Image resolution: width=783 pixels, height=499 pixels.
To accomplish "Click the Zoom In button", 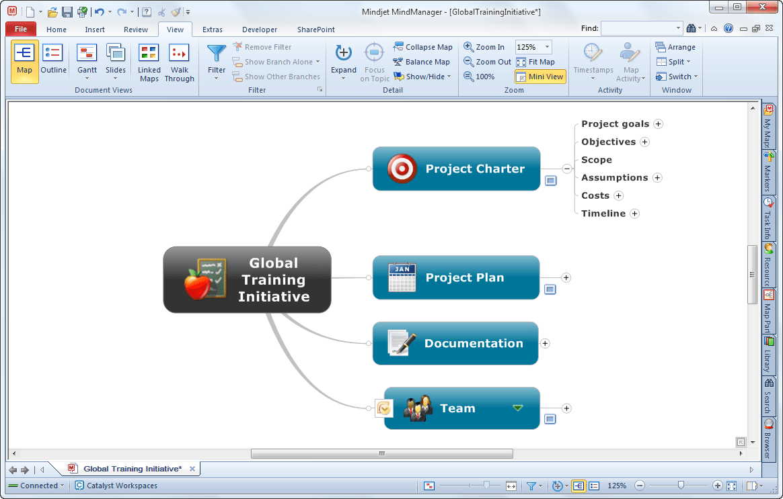I will pos(483,46).
